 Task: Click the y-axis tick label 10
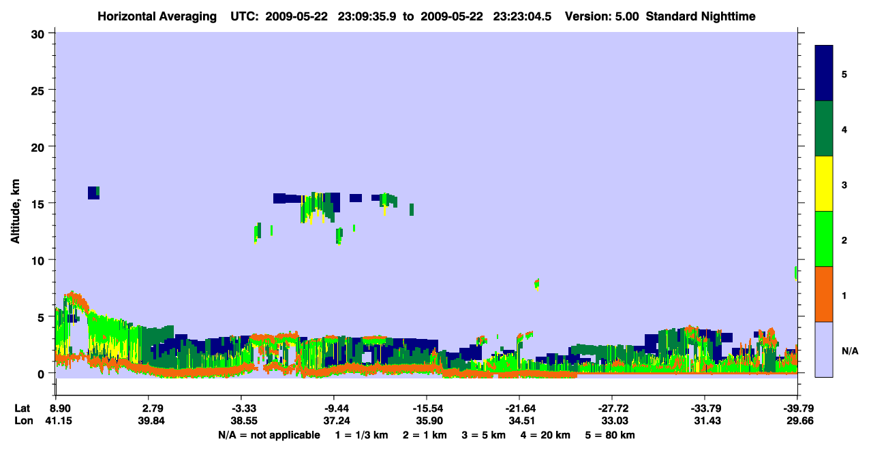tap(39, 260)
